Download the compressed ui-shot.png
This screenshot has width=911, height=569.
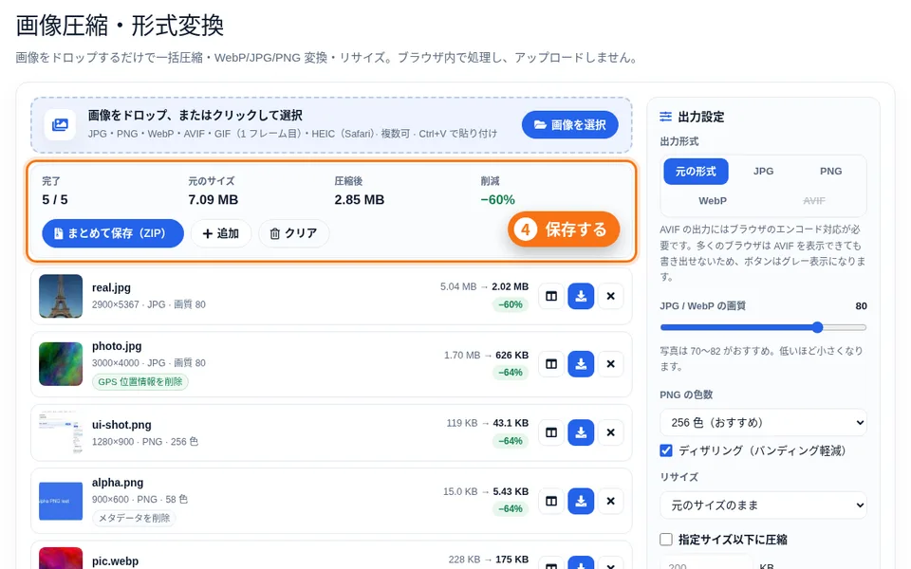click(x=581, y=432)
